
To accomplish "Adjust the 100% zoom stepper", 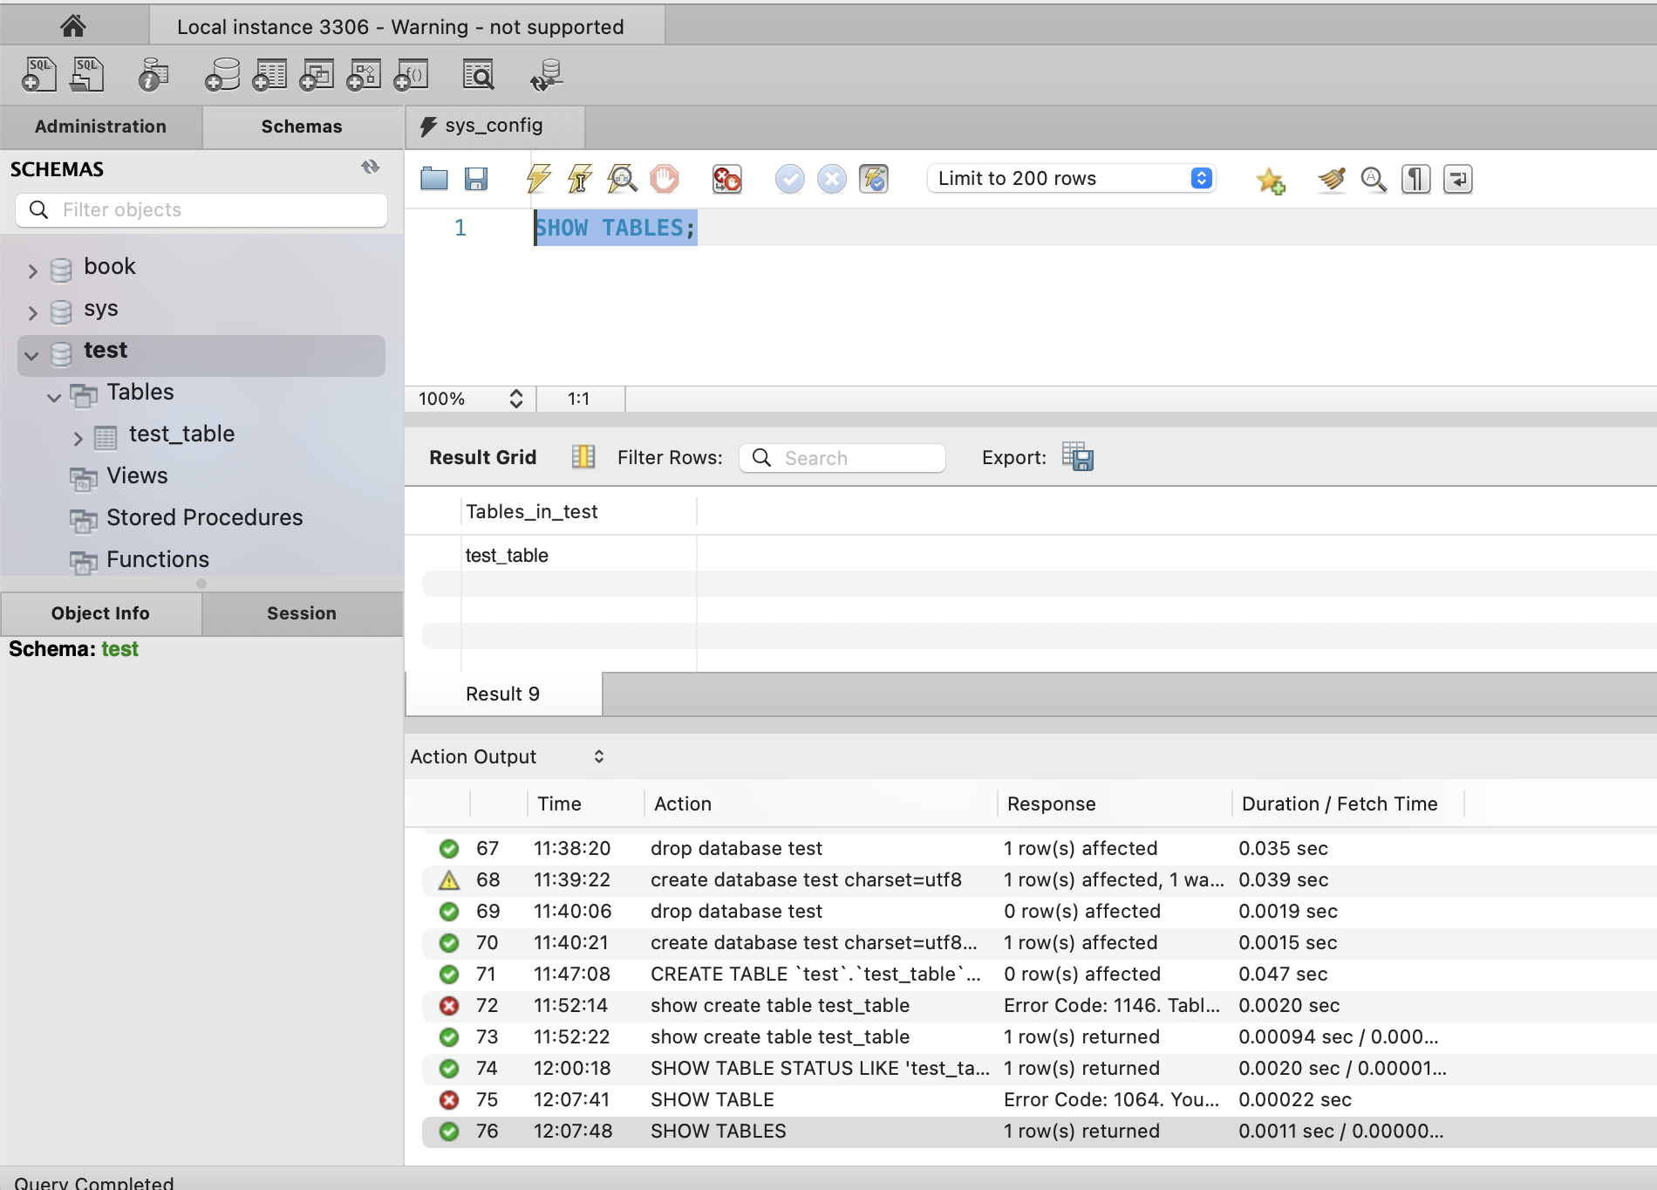I will (x=516, y=399).
